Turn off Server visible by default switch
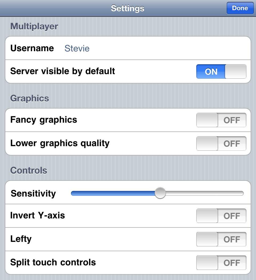256x280 pixels. coord(221,71)
